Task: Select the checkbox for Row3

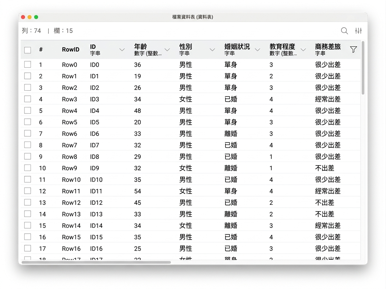Action: [28, 99]
